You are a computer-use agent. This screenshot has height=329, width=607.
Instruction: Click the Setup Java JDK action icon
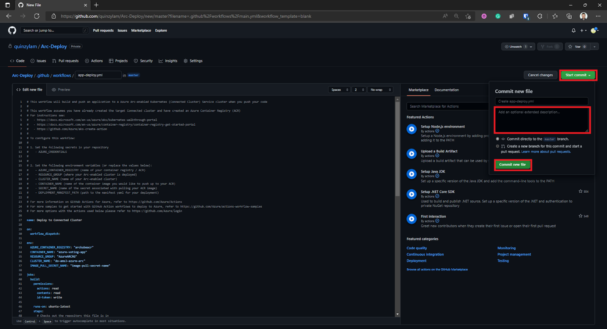(x=411, y=174)
